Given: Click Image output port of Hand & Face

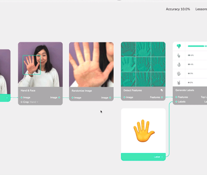Looking at the screenshot, I should (x=59, y=97).
